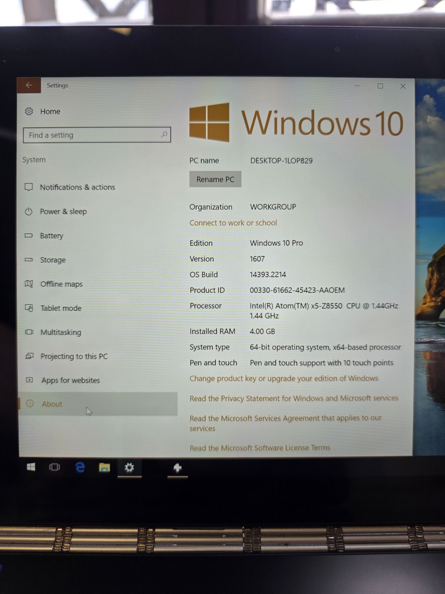The width and height of the screenshot is (445, 594).
Task: Click Connect to work or school
Action: (x=233, y=223)
